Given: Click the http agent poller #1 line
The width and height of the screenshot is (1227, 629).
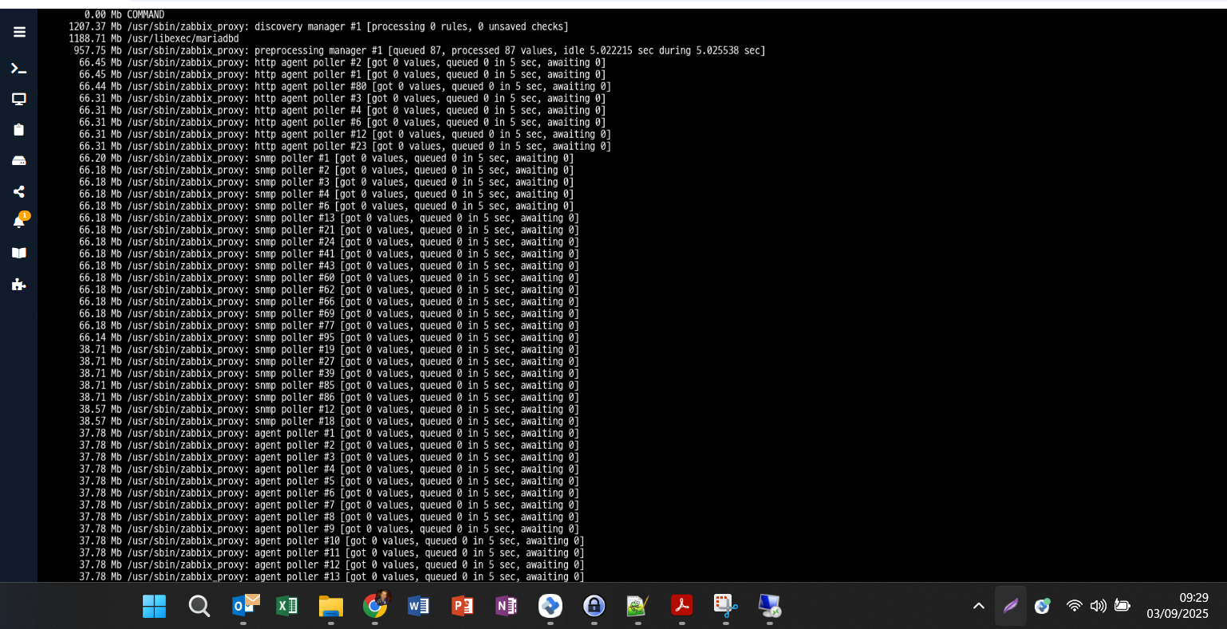Looking at the screenshot, I should [x=342, y=74].
